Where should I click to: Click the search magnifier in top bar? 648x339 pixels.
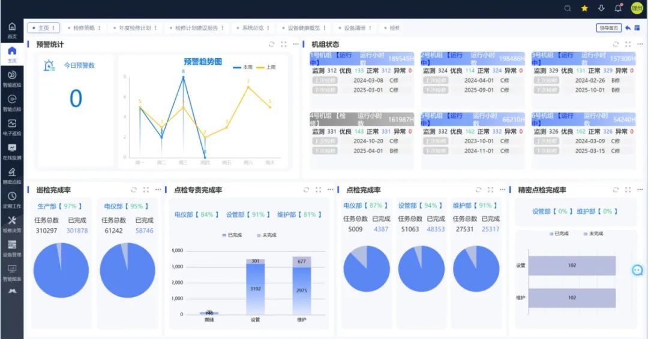pyautogui.click(x=568, y=8)
